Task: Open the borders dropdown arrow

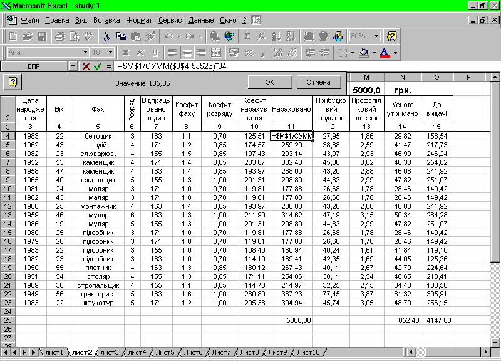Action: tap(353, 53)
